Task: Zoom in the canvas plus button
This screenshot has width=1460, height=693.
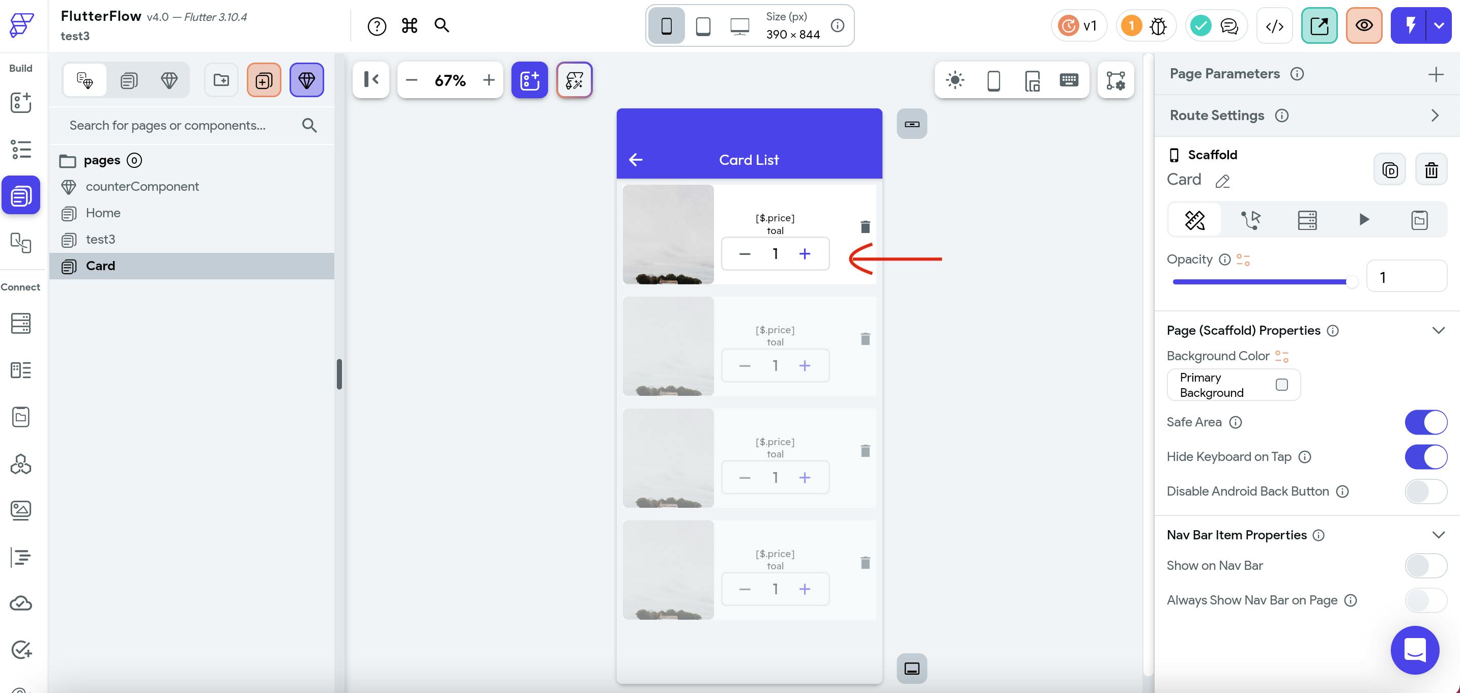Action: pyautogui.click(x=488, y=80)
